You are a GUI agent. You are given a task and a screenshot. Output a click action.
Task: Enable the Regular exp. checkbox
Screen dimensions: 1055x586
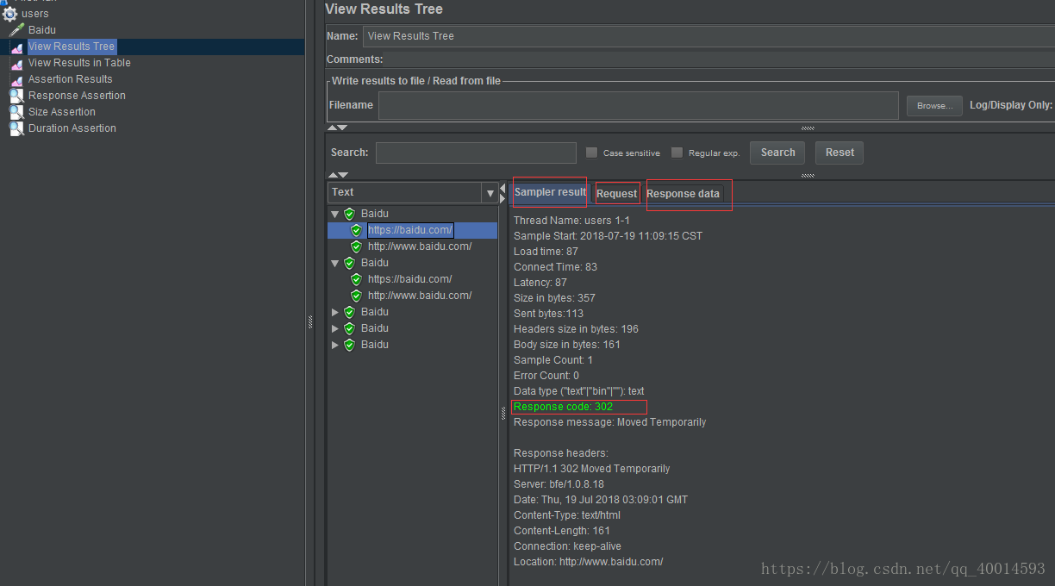click(x=677, y=153)
